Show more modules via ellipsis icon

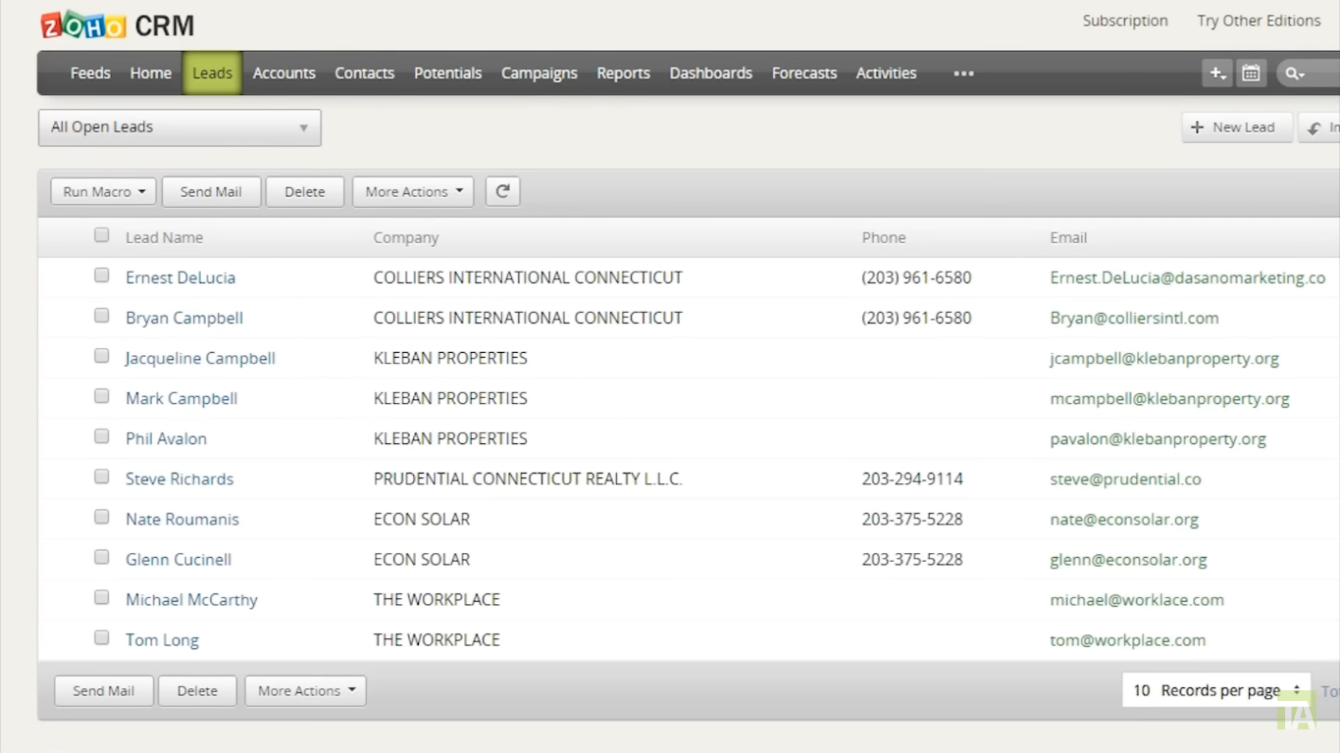pos(963,74)
